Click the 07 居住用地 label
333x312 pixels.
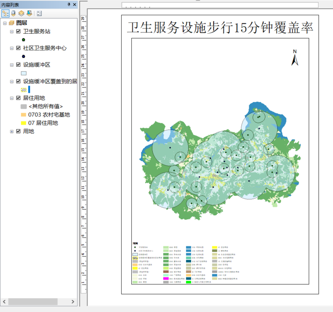[x=43, y=123]
